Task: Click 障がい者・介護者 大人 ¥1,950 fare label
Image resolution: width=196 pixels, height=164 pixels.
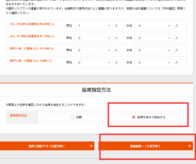Action: tap(32, 49)
